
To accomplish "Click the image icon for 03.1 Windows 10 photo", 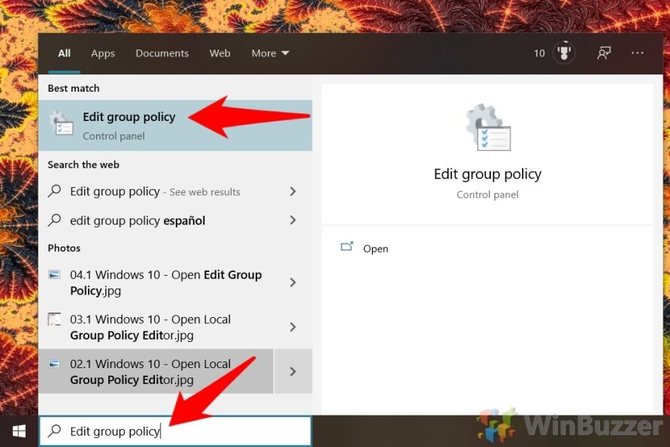I will 54,319.
